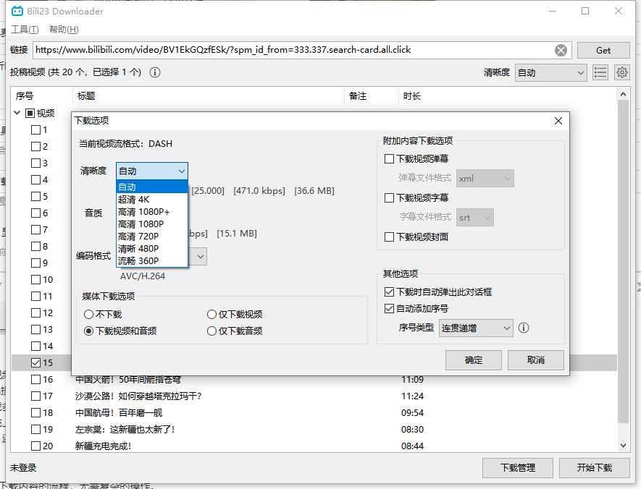This screenshot has height=489, width=641.
Task: Enable the 下载视频弹幕 checkbox
Action: (x=390, y=159)
